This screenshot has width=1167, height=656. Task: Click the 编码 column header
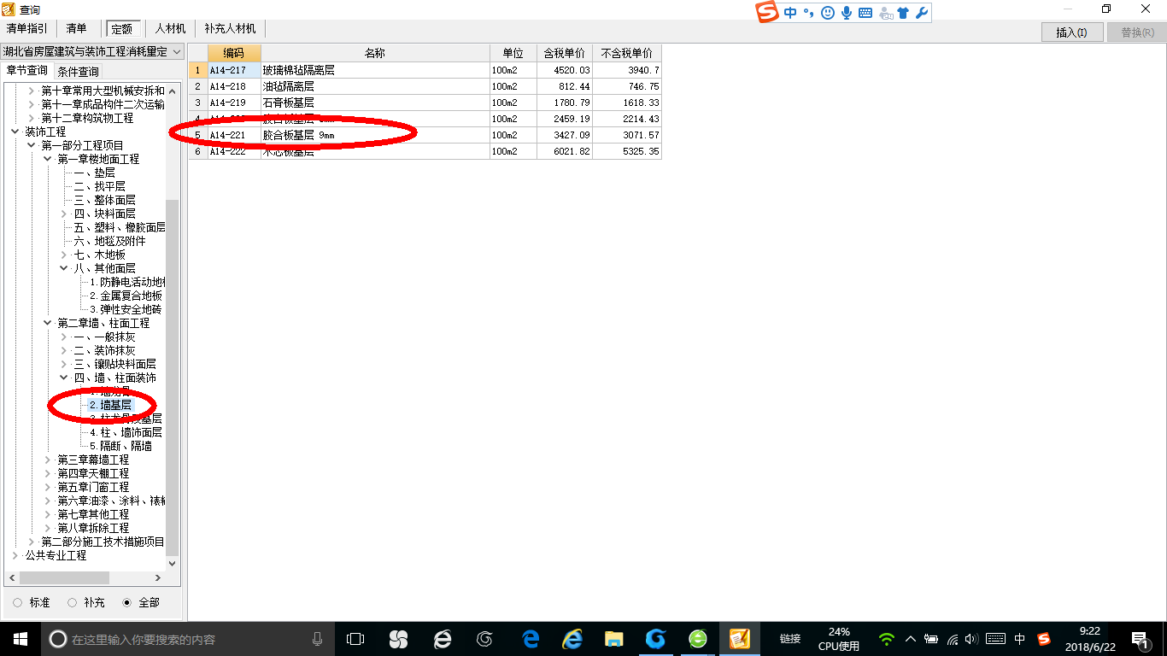[x=234, y=53]
